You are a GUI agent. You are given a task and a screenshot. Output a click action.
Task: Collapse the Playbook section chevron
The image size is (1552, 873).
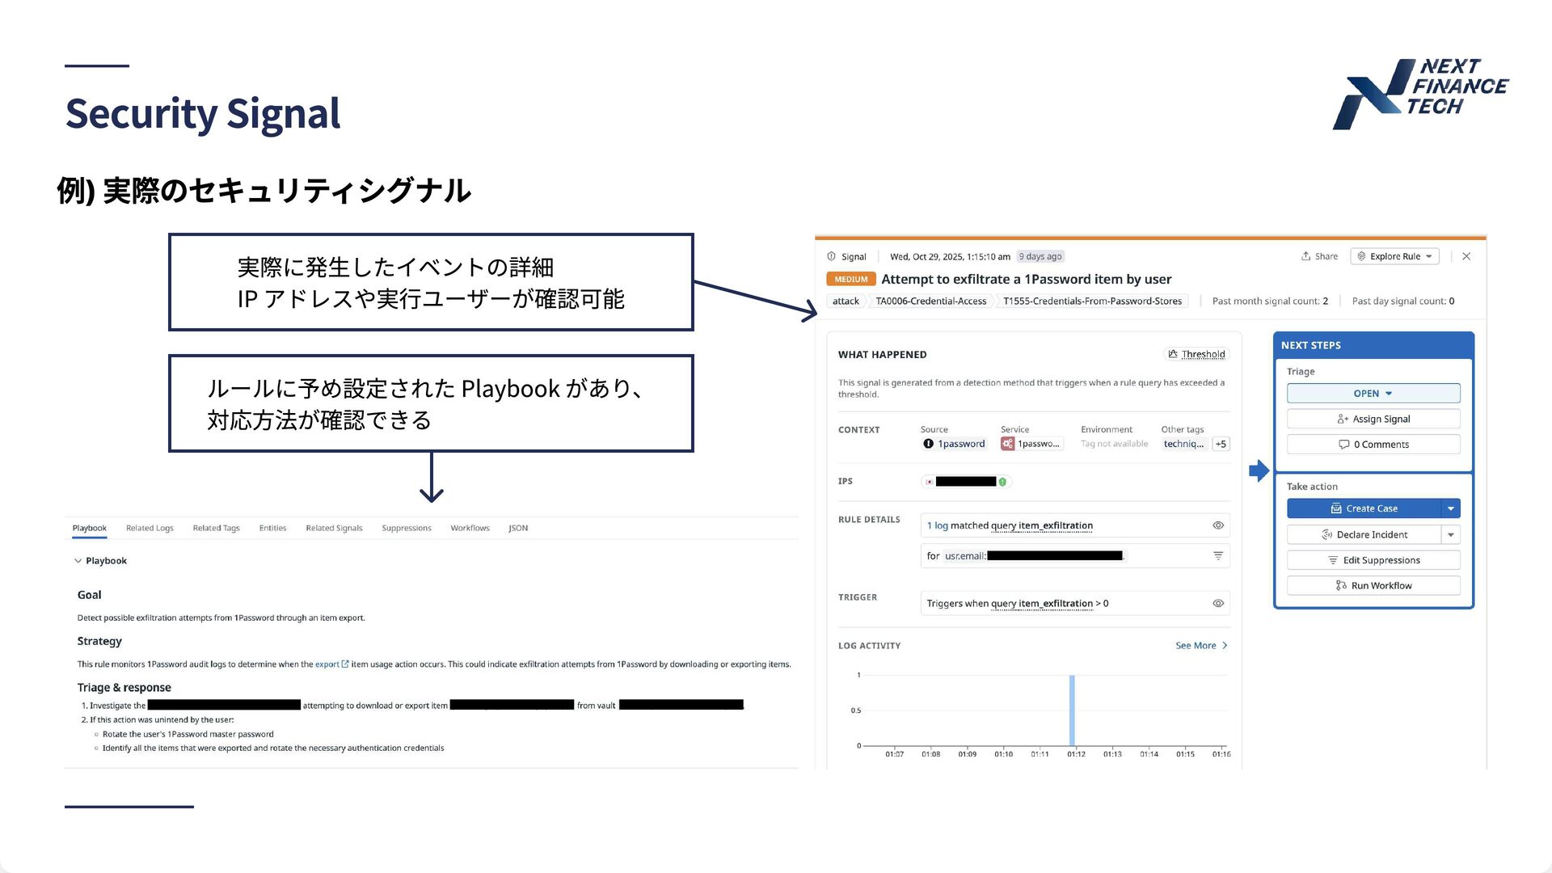point(78,561)
